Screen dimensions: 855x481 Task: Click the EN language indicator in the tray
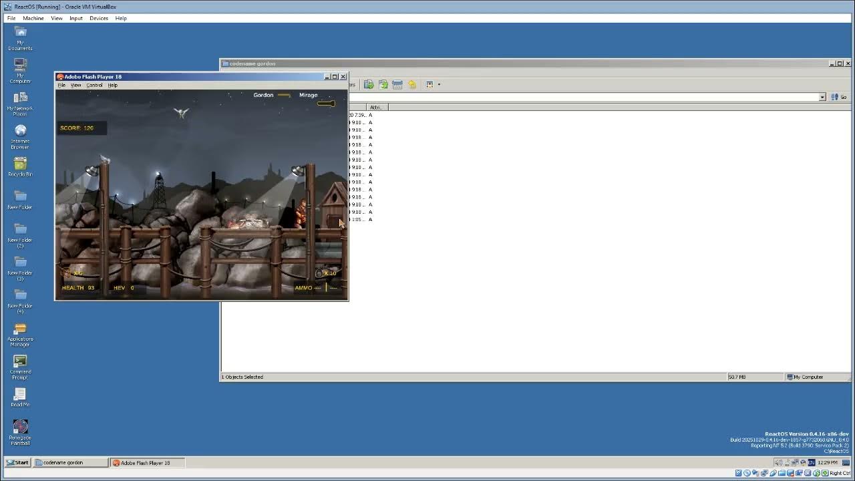tap(811, 462)
